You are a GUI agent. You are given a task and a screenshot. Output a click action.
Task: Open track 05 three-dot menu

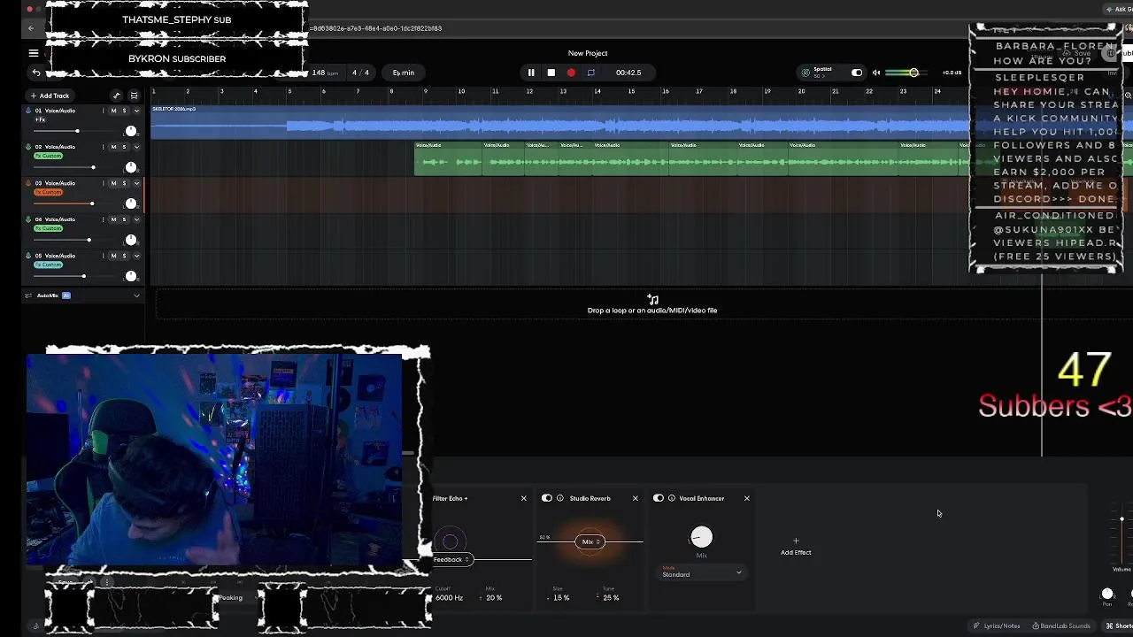pos(104,256)
